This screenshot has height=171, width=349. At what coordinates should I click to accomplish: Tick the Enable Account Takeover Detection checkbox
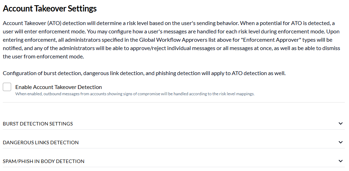[x=7, y=87]
